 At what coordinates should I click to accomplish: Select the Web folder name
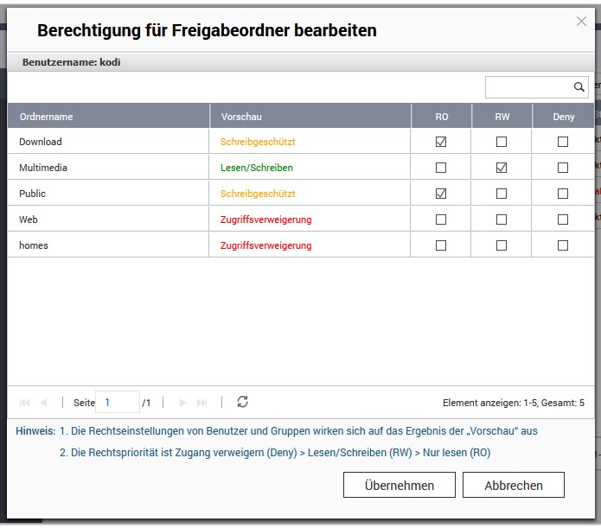[x=29, y=219]
